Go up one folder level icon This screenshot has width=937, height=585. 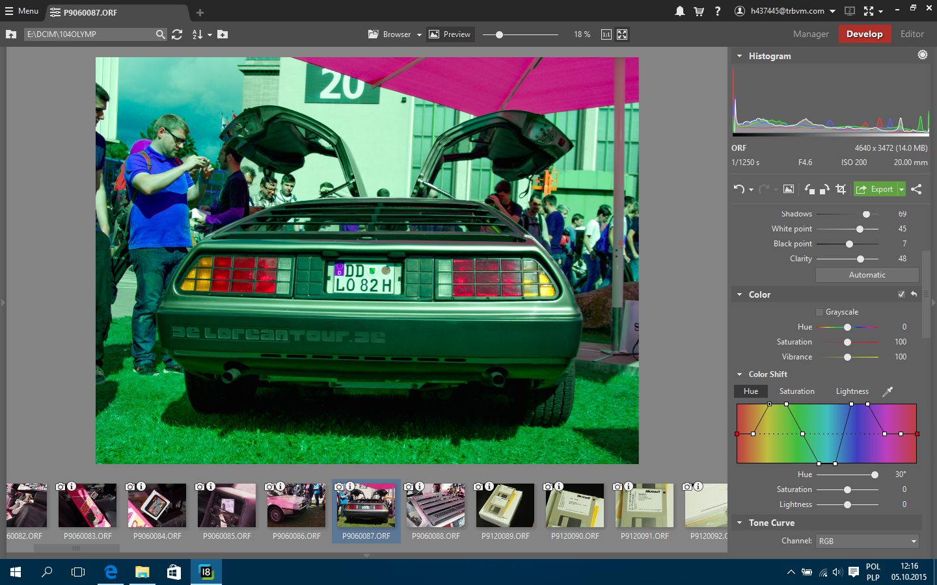tap(11, 34)
